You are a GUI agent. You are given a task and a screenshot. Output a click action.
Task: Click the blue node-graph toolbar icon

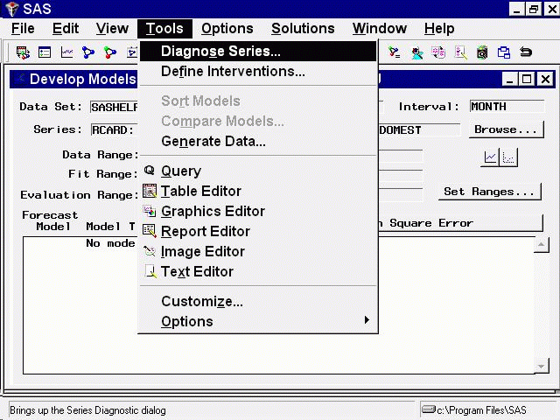click(88, 52)
